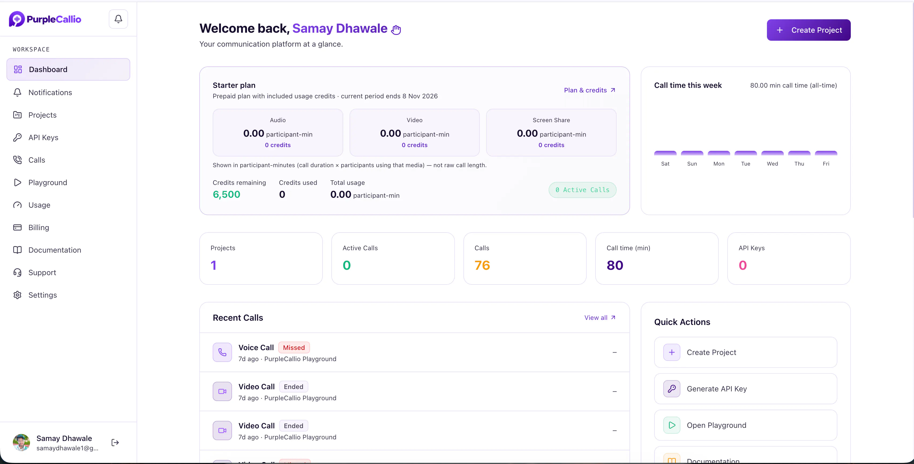The height and width of the screenshot is (464, 914).
Task: Click the Projects stat card showing 1
Action: (261, 258)
